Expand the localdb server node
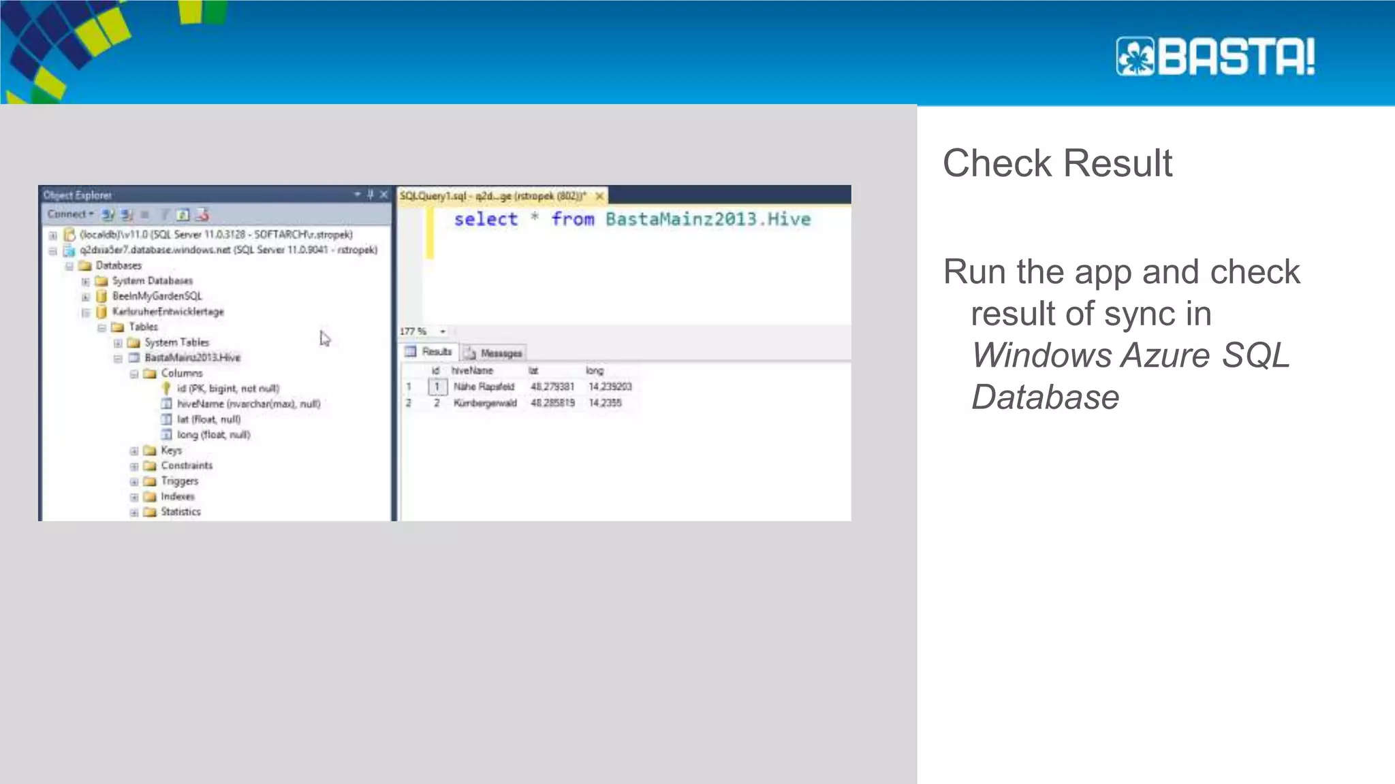This screenshot has width=1395, height=784. pyautogui.click(x=52, y=235)
